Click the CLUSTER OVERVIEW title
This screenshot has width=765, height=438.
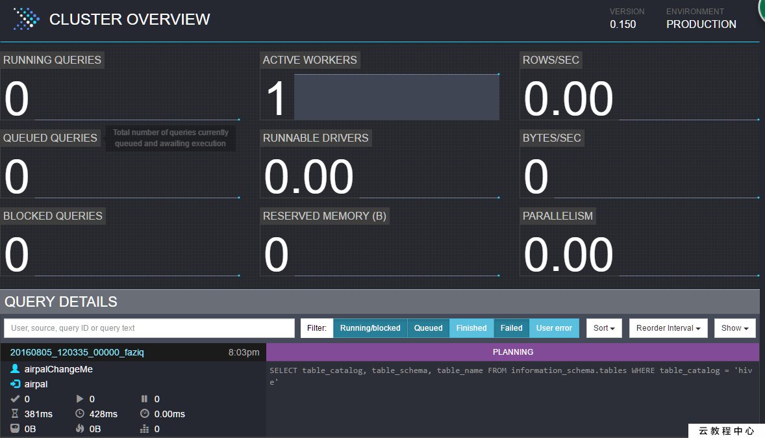(x=130, y=19)
